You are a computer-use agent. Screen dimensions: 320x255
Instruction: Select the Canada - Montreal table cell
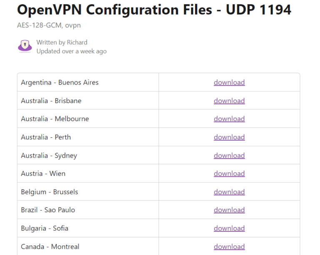pos(50,247)
